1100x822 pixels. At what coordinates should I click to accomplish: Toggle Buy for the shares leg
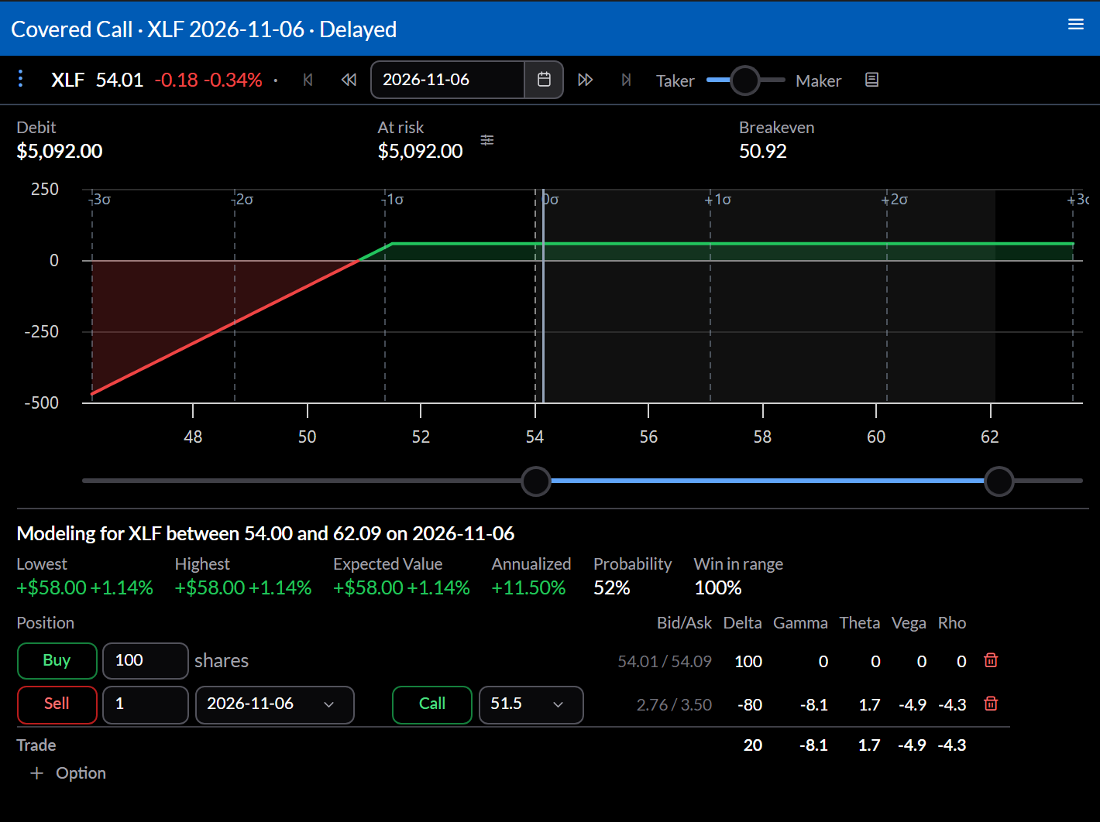click(x=57, y=661)
